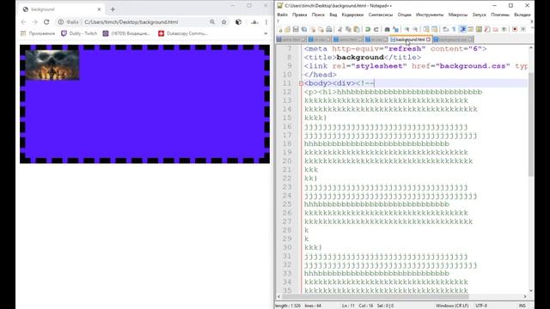550x309 pixels.
Task: Click the Save All toolbar icon
Action: [x=304, y=29]
